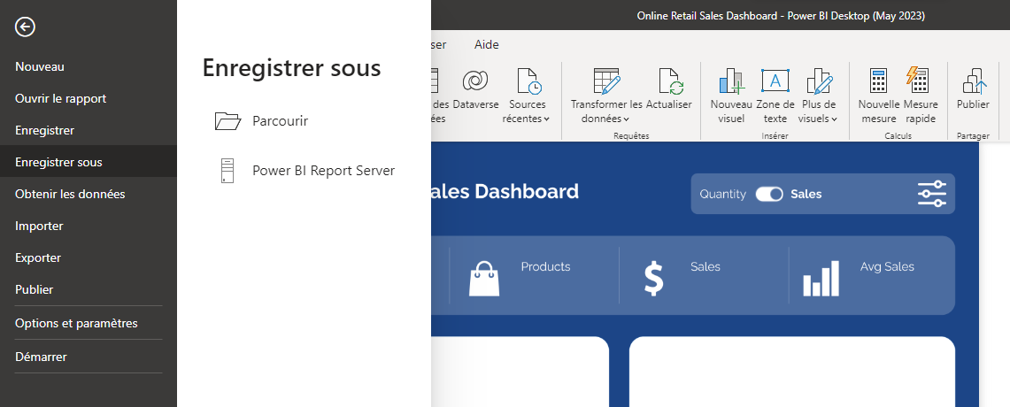Click the Enregistrer sous heading
1010x407 pixels.
(292, 67)
